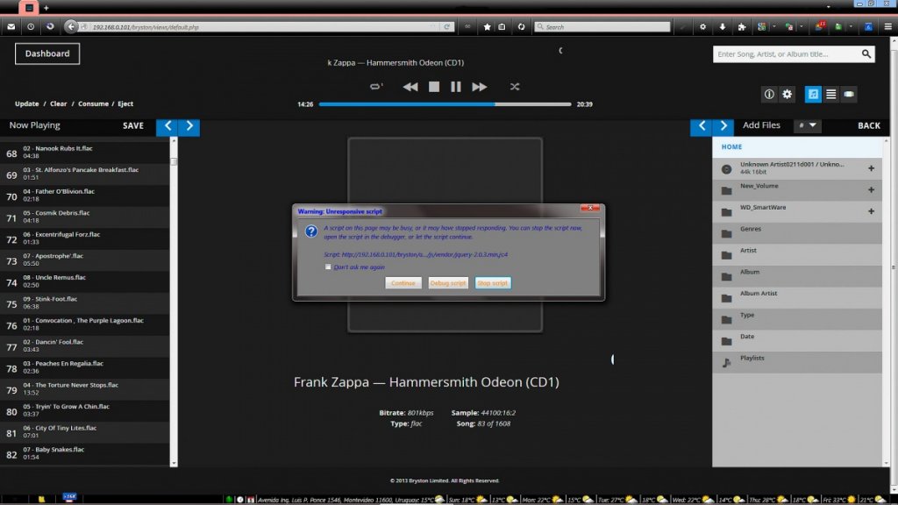This screenshot has height=505, width=898.
Task: Save the Now Playing list
Action: [x=133, y=126]
